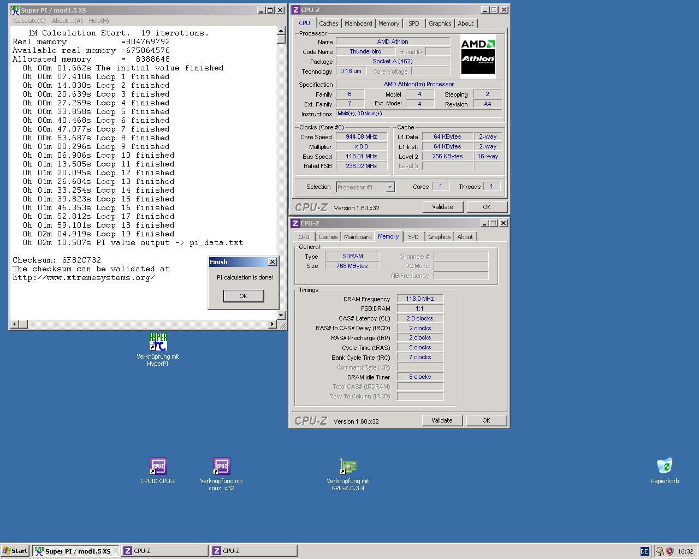Click the Instructions MMX(+), 3DNow!(+) field
Screen dimensions: 699x559
[419, 114]
